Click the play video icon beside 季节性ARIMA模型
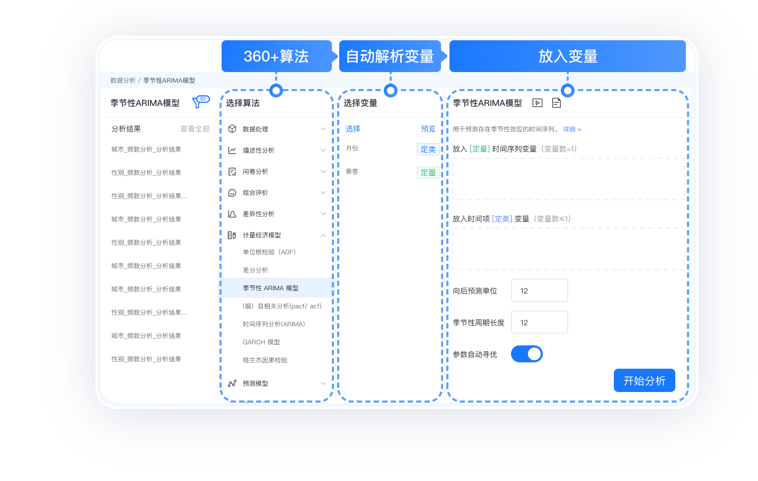The width and height of the screenshot is (758, 481). click(x=537, y=103)
